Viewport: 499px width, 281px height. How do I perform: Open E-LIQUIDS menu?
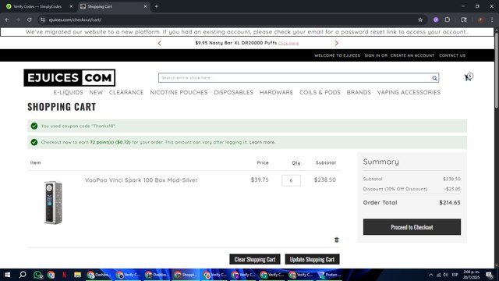click(68, 92)
